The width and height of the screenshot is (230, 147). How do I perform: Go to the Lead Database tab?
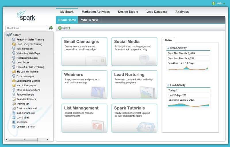click(157, 12)
